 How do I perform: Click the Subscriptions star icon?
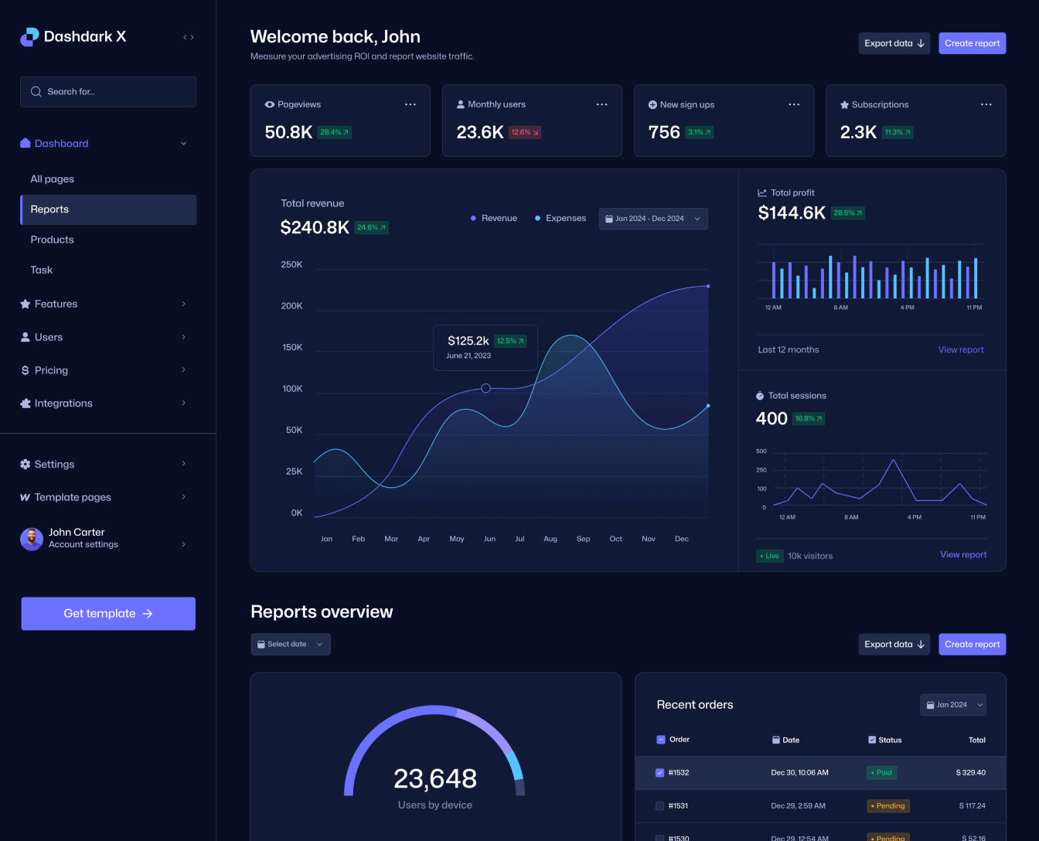pyautogui.click(x=844, y=104)
